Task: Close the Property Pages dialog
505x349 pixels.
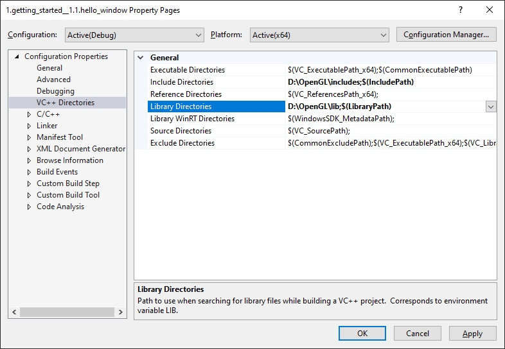Action: click(490, 10)
